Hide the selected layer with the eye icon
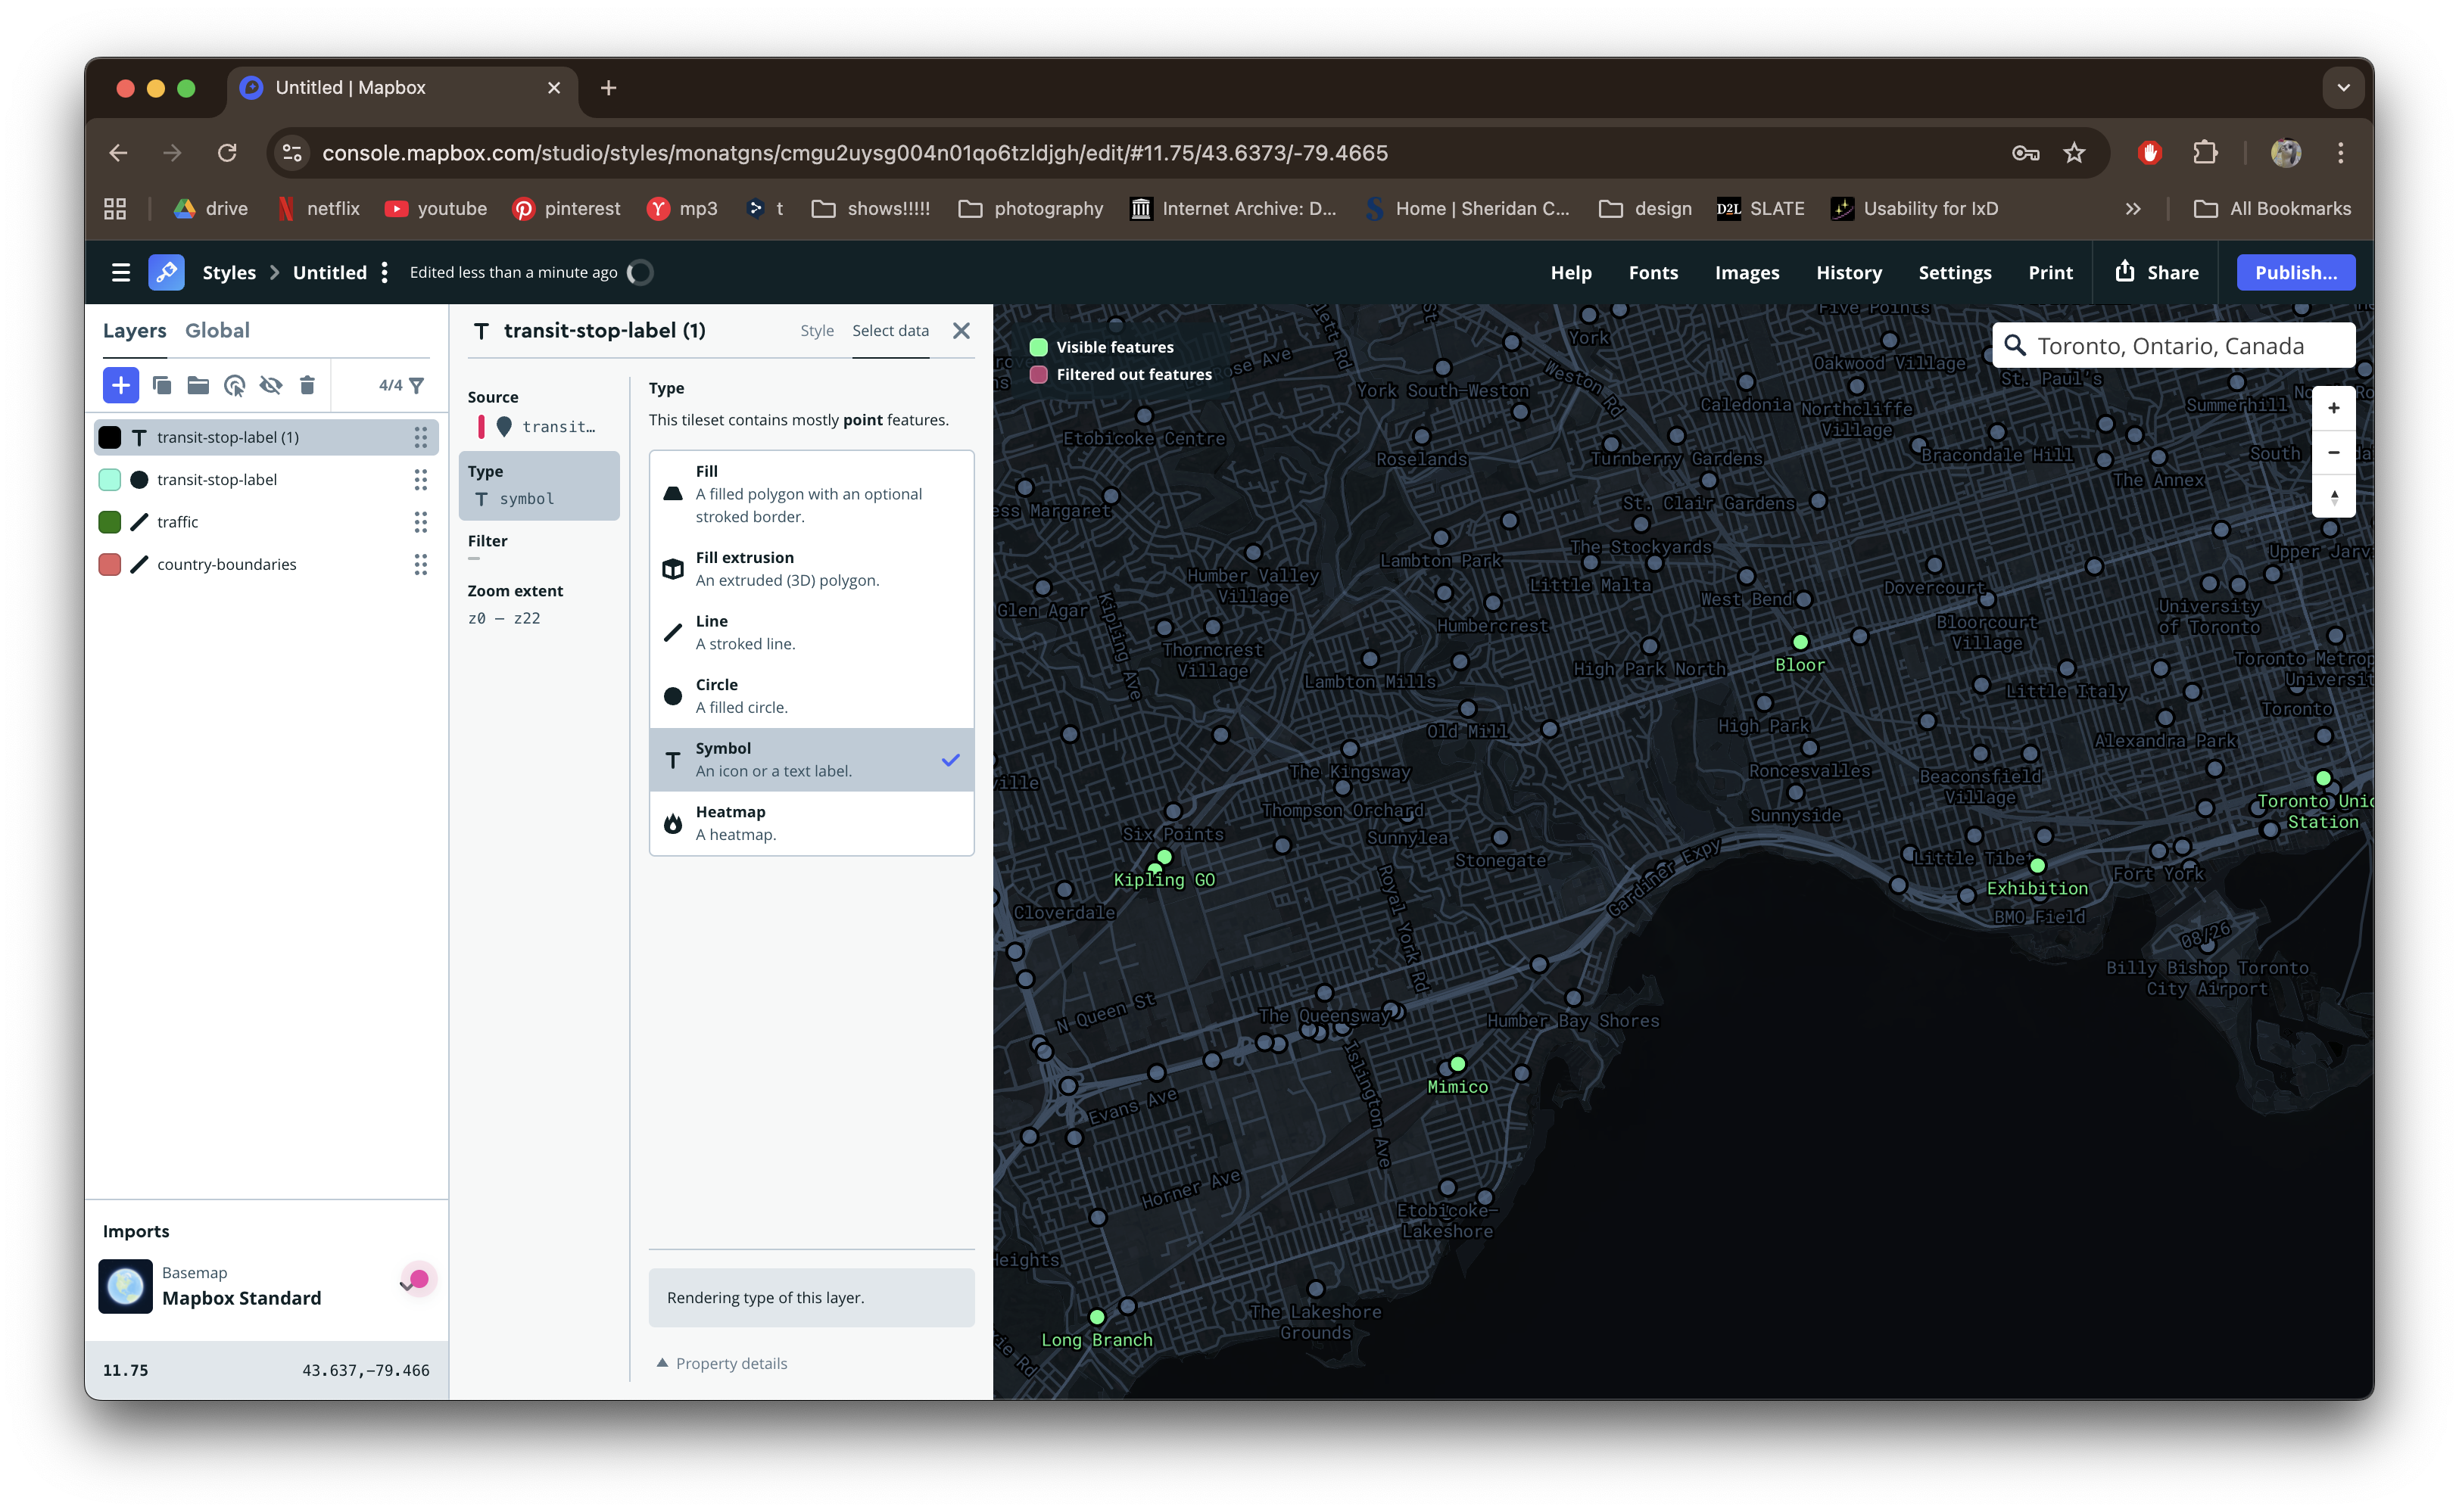This screenshot has width=2459, height=1512. (271, 385)
